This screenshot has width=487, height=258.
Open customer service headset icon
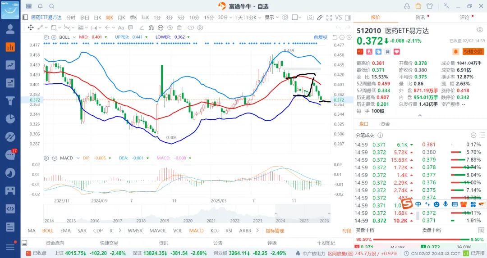pyautogui.click(x=407, y=6)
